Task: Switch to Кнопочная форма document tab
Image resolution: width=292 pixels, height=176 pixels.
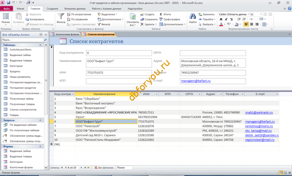Action: click(66, 35)
